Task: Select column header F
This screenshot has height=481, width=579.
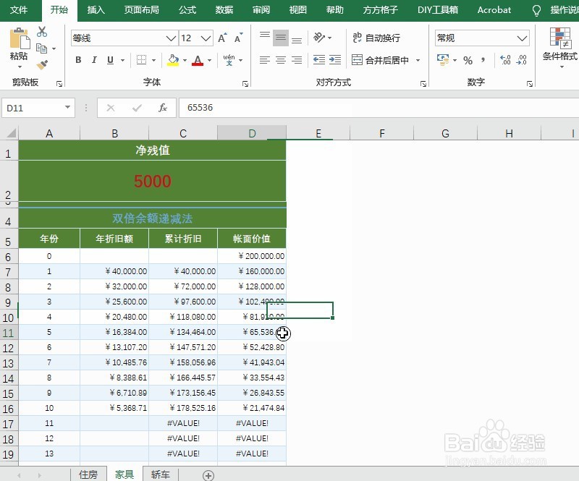Action: pos(382,133)
